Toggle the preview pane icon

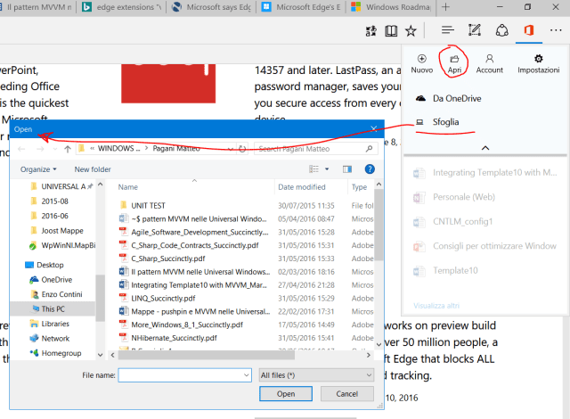347,169
